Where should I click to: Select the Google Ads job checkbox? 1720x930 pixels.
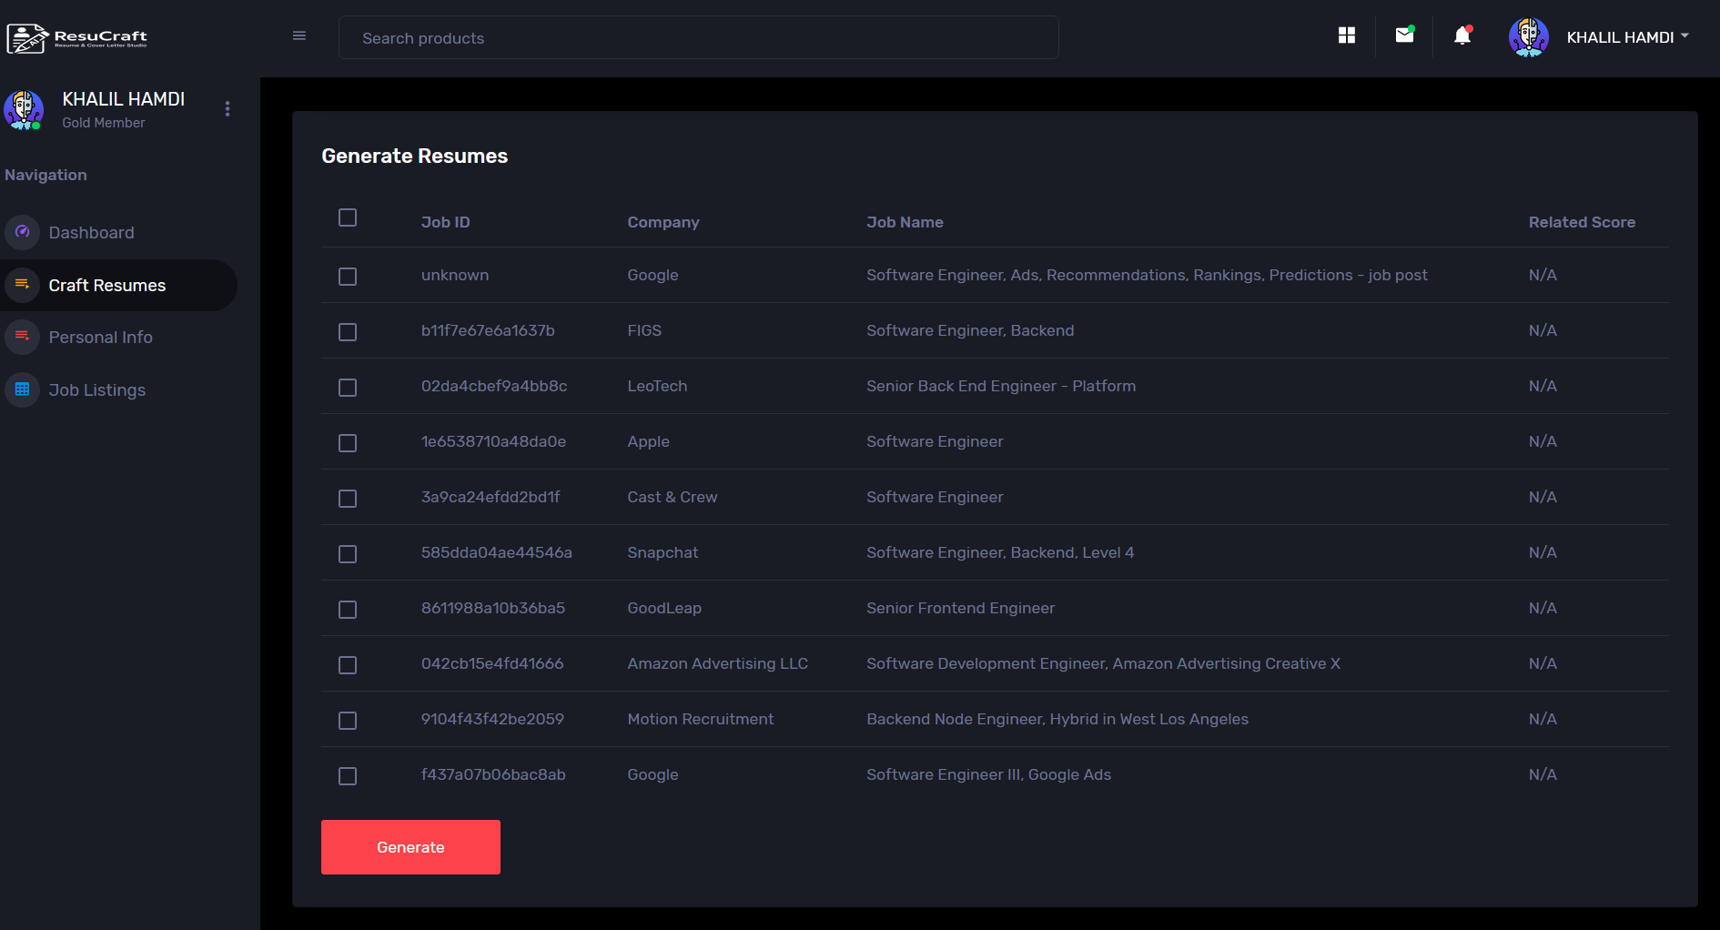pyautogui.click(x=348, y=776)
